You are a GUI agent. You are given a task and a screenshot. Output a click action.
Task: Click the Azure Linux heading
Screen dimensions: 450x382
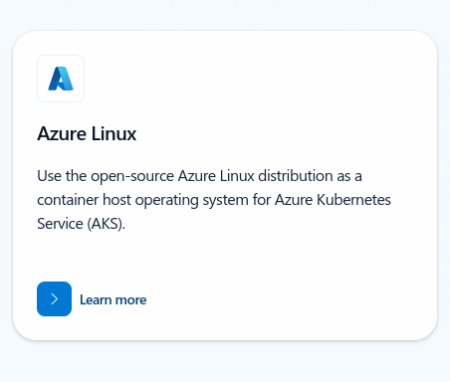tap(87, 133)
